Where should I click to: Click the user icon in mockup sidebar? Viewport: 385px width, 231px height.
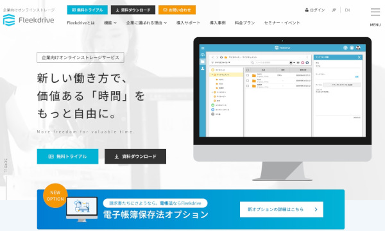pos(203,69)
